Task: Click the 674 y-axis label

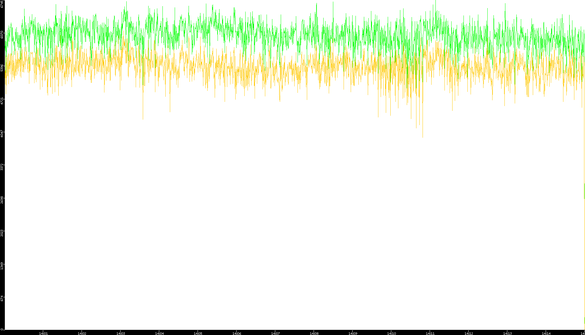Action: (2, 299)
